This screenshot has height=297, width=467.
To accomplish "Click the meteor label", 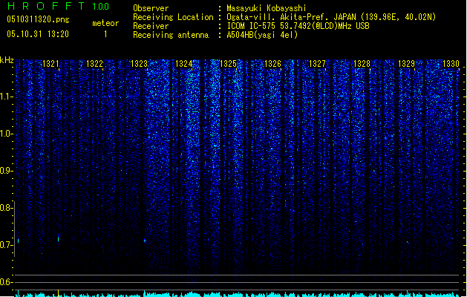I will pyautogui.click(x=105, y=23).
